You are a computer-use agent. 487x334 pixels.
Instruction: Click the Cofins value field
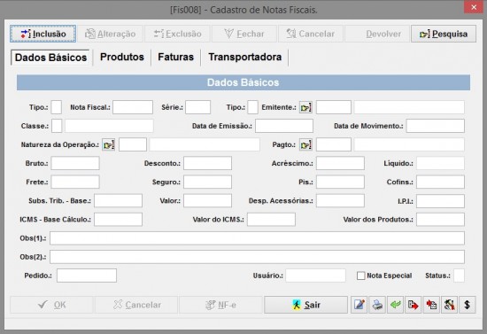pyautogui.click(x=440, y=182)
